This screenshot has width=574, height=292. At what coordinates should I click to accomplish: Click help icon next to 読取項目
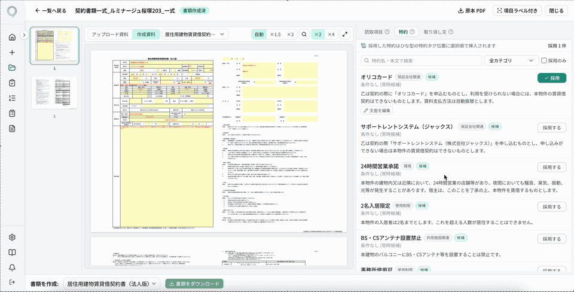[x=387, y=32]
